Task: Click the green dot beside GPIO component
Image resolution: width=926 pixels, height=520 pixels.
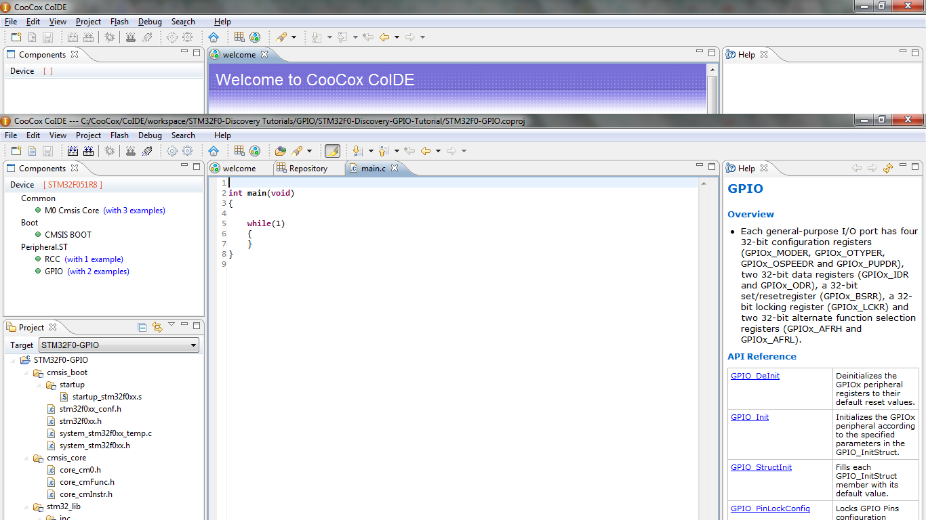Action: [x=39, y=272]
